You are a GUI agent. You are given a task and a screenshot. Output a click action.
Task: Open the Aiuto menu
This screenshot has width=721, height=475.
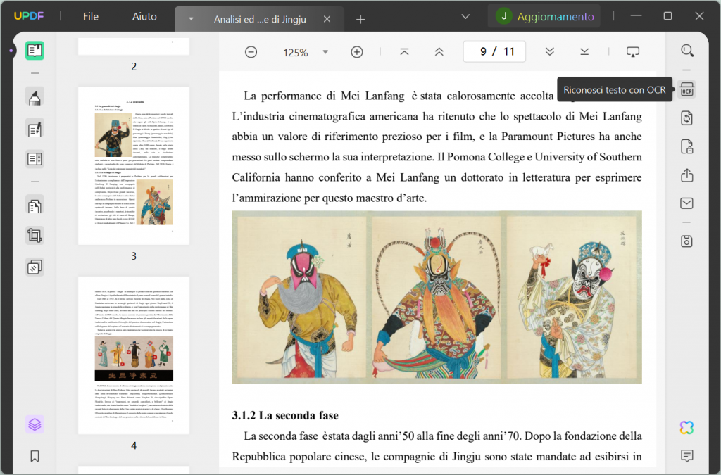[145, 16]
